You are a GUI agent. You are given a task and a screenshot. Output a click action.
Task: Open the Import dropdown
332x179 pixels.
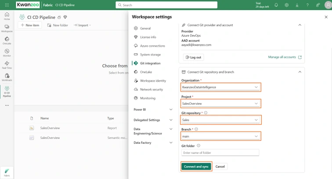[x=83, y=25]
